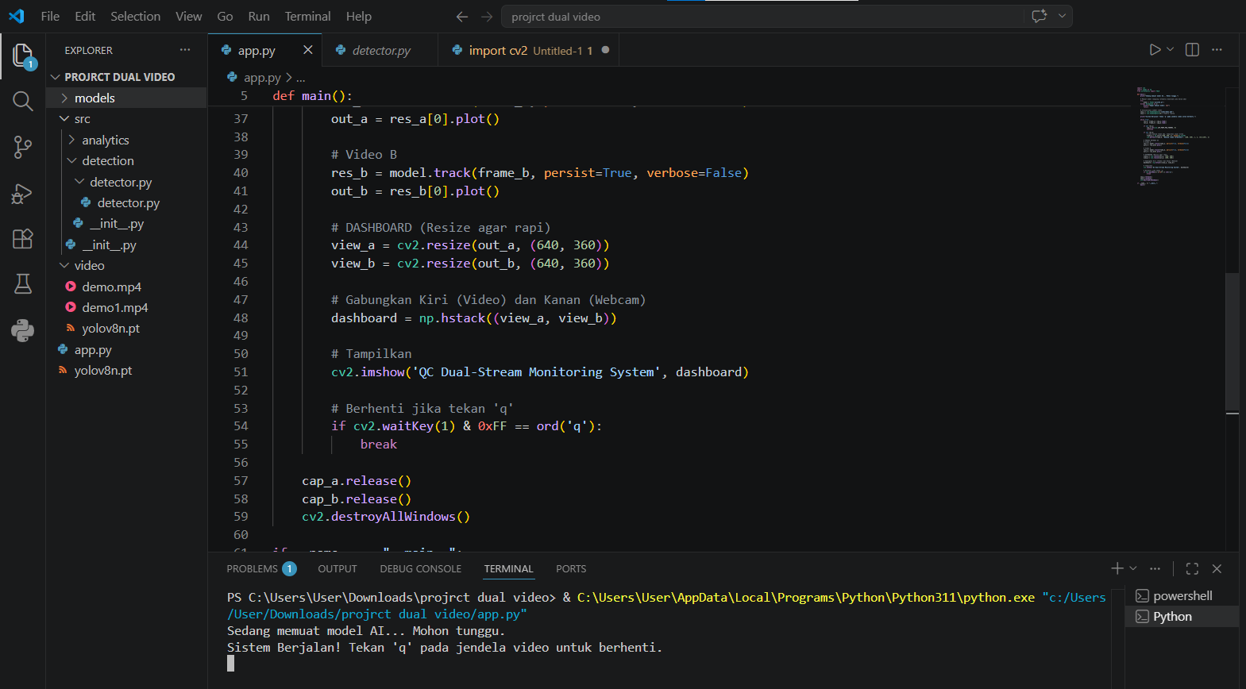
Task: Close the app.py tab
Action: [x=307, y=50]
